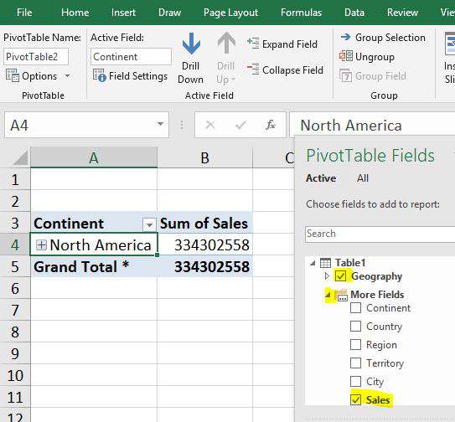Click the Field Settings button label
The height and width of the screenshot is (422, 455).
point(138,76)
